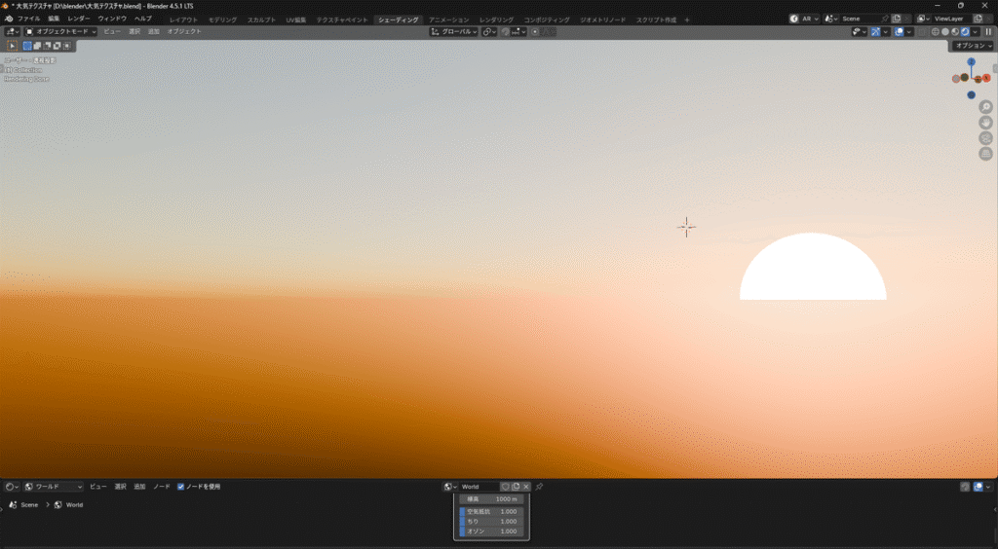
Task: Choose the extend selection mode icon
Action: pyautogui.click(x=37, y=46)
